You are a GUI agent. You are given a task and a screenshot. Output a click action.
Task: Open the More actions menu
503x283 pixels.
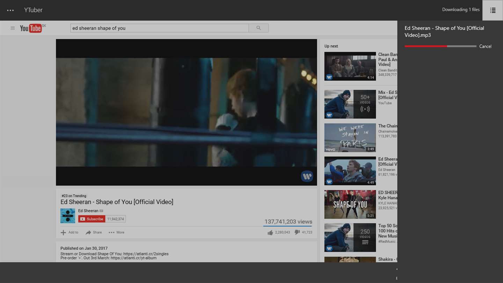pos(116,232)
